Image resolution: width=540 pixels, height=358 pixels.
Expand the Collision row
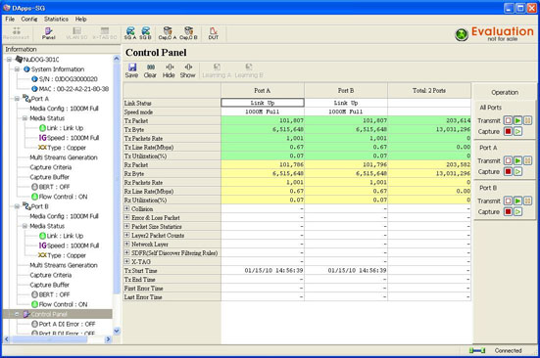(126, 208)
